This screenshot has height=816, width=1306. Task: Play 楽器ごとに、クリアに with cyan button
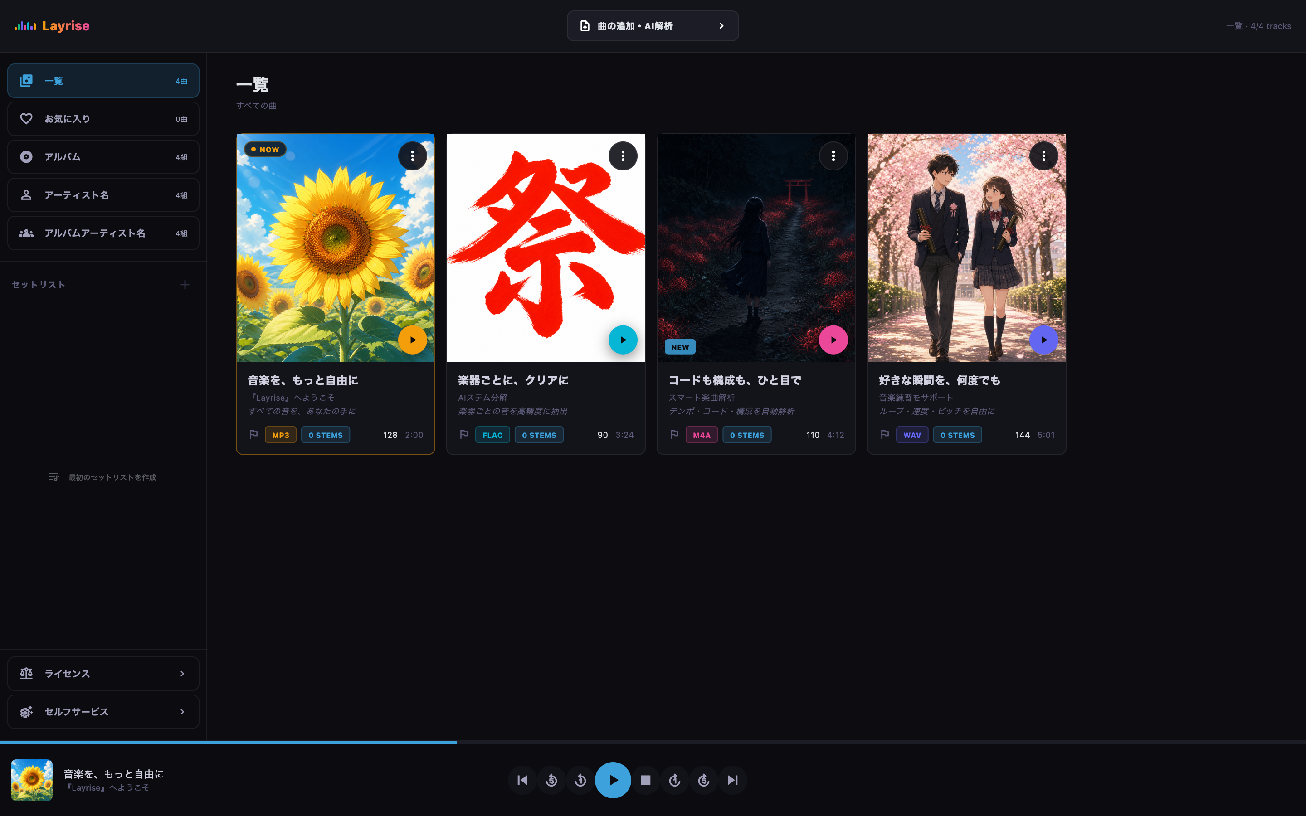623,340
